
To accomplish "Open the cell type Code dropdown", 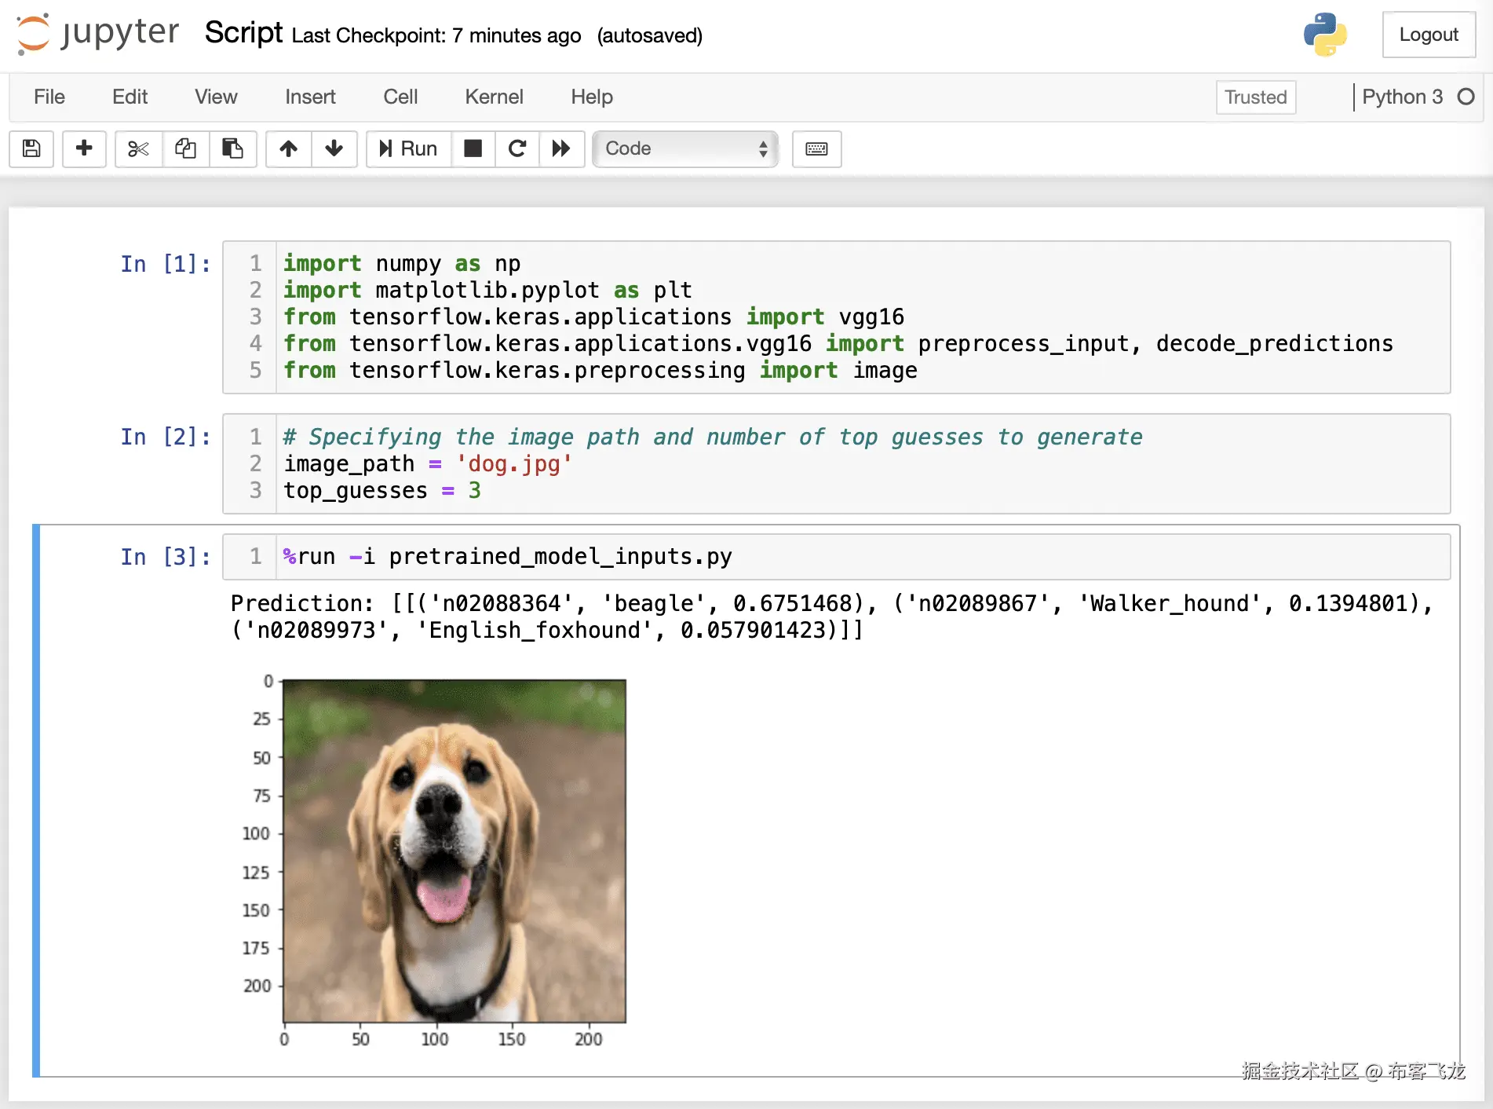I will [x=685, y=148].
